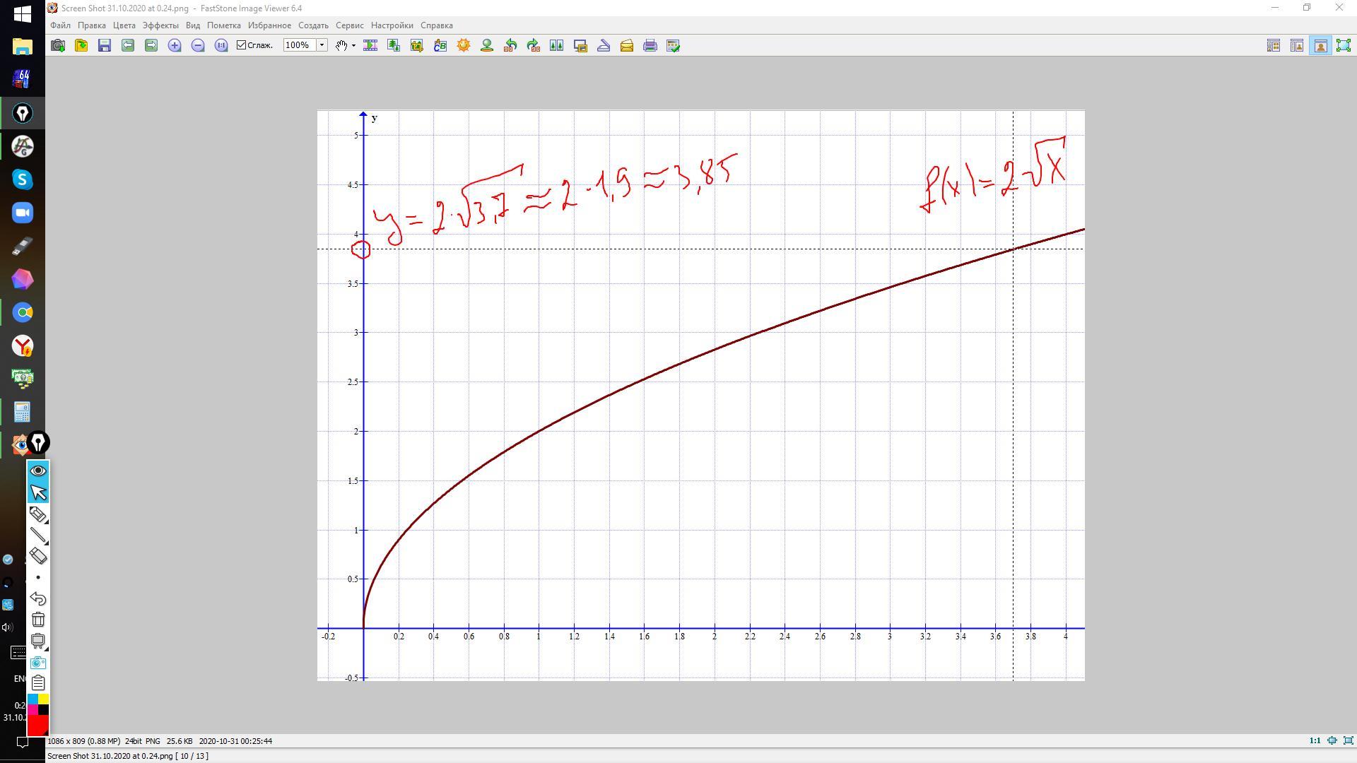Screen dimensions: 1357x763
Task: Select the eraser tool in the drawing palette
Action: point(38,557)
